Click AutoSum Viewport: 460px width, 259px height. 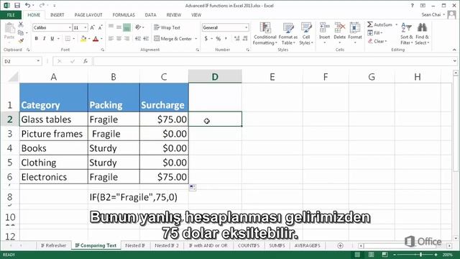pyautogui.click(x=380, y=24)
